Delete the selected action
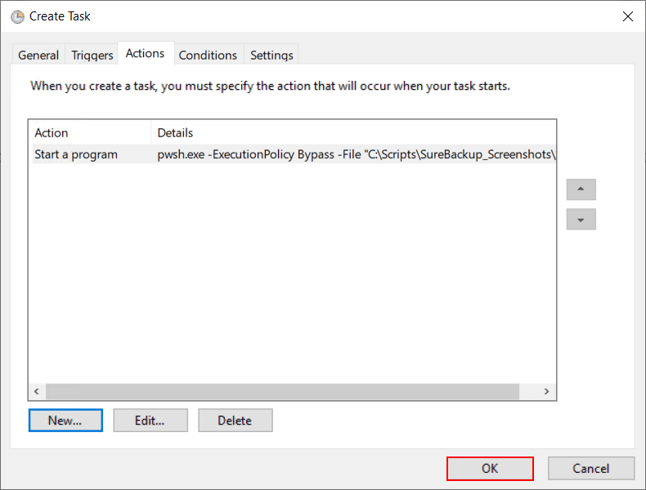646x490 pixels. (235, 421)
